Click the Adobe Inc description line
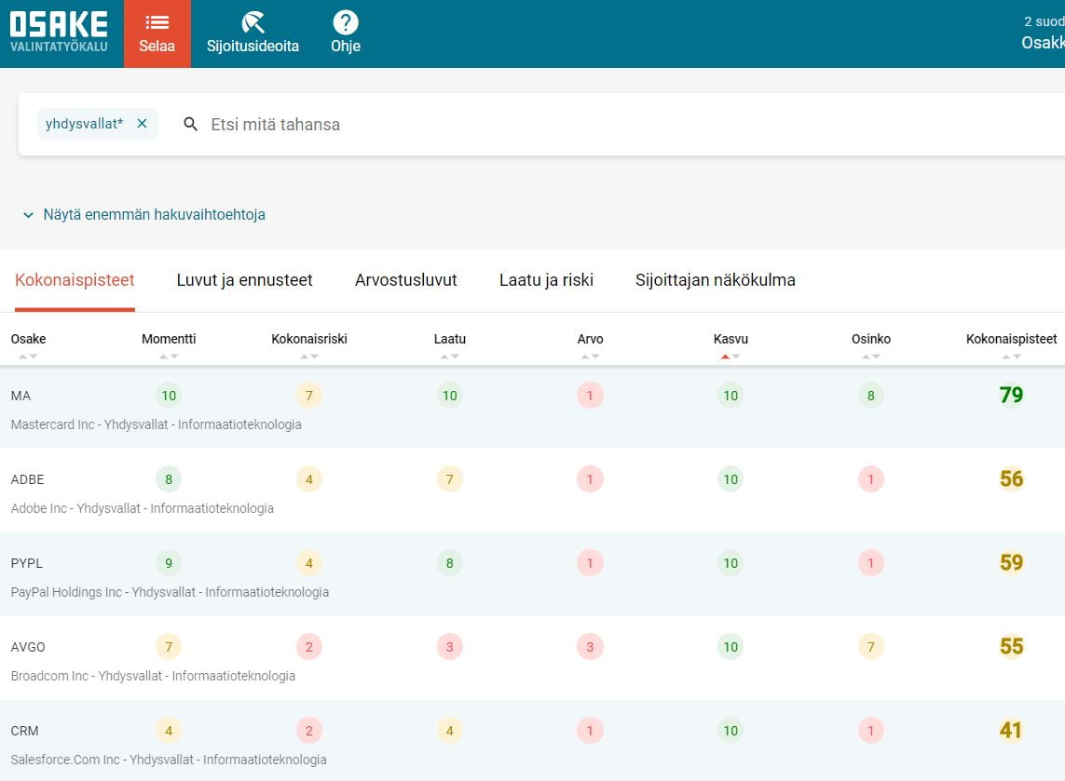 (143, 508)
